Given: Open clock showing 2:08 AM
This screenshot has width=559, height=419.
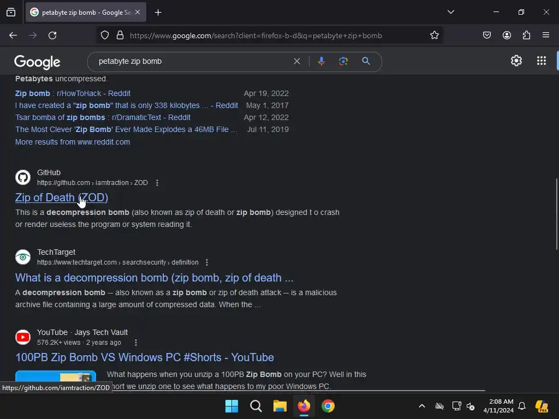Looking at the screenshot, I should click(x=498, y=406).
